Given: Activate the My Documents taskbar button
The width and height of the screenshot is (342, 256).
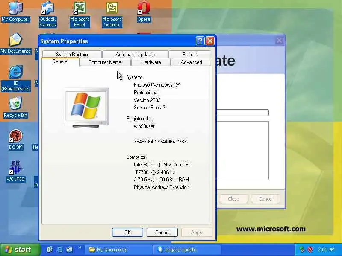Looking at the screenshot, I should tap(119, 250).
